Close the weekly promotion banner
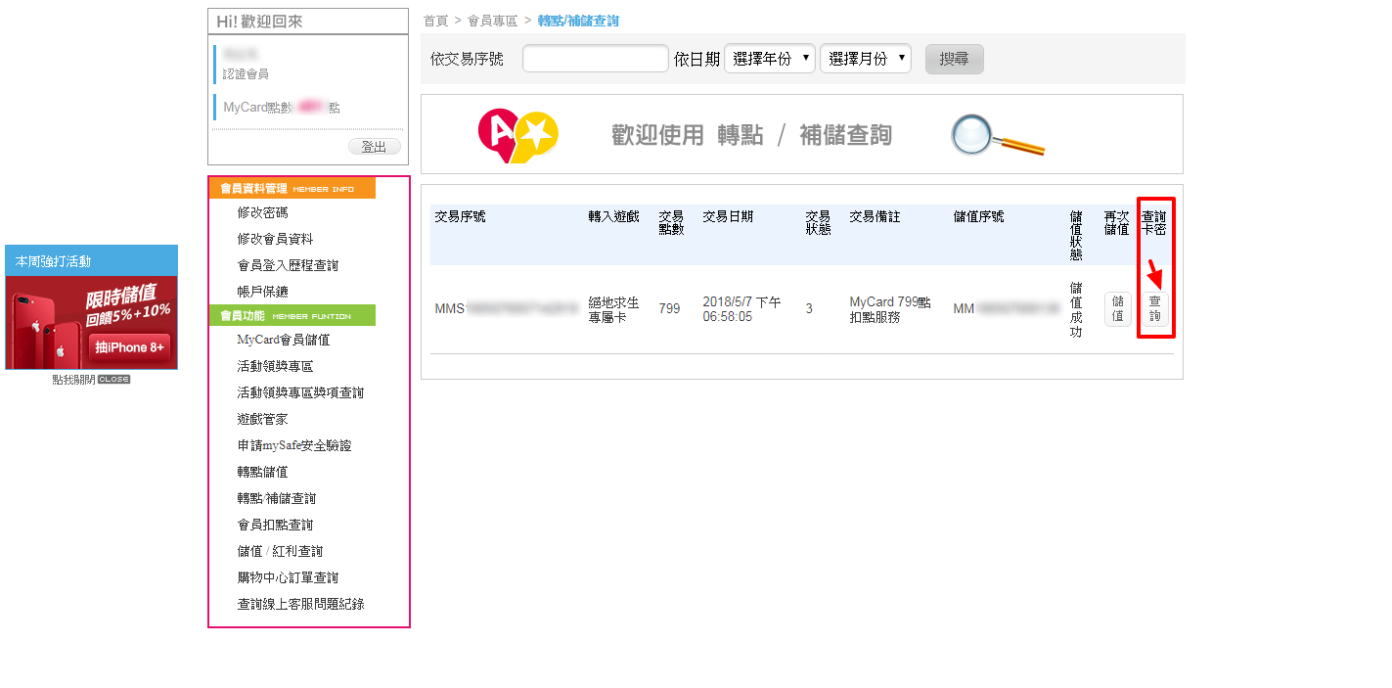Screen dimensions: 1392x688 [x=91, y=380]
